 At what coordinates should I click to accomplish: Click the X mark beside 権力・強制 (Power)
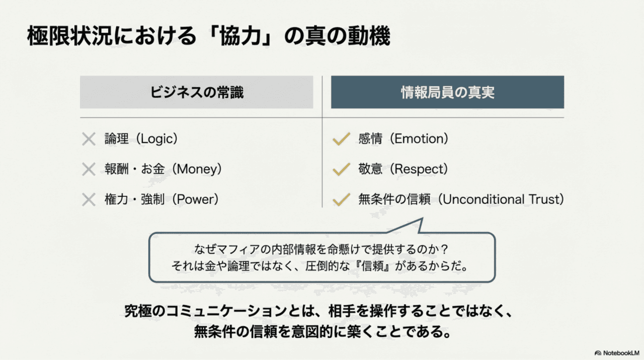coord(89,200)
